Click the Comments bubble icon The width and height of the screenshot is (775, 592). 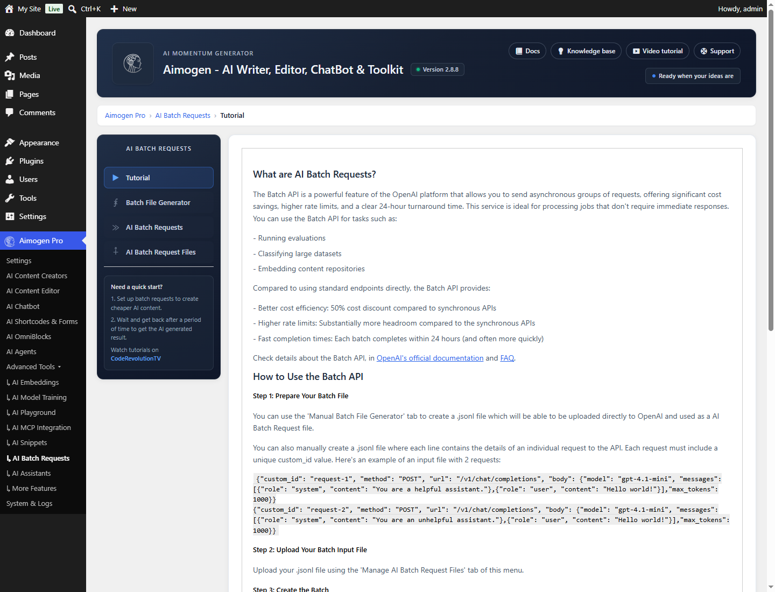click(10, 112)
